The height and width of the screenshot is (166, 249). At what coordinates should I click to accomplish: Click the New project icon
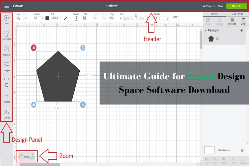click(x=6, y=18)
